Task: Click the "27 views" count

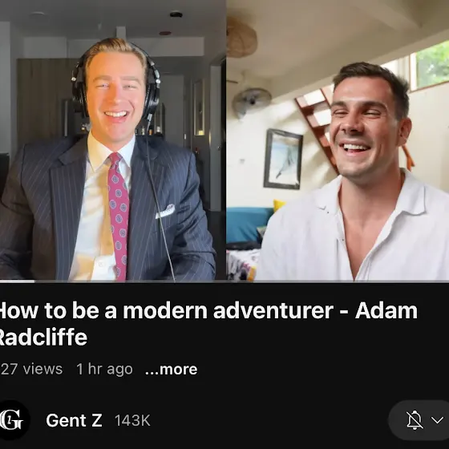Action: click(x=31, y=369)
